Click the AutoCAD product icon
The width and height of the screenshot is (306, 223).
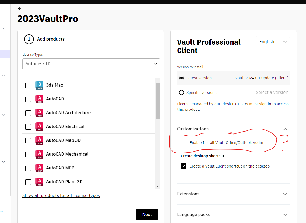(x=39, y=99)
